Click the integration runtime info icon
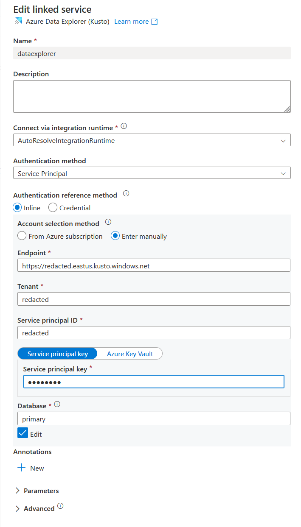The width and height of the screenshot is (301, 527). 124,126
